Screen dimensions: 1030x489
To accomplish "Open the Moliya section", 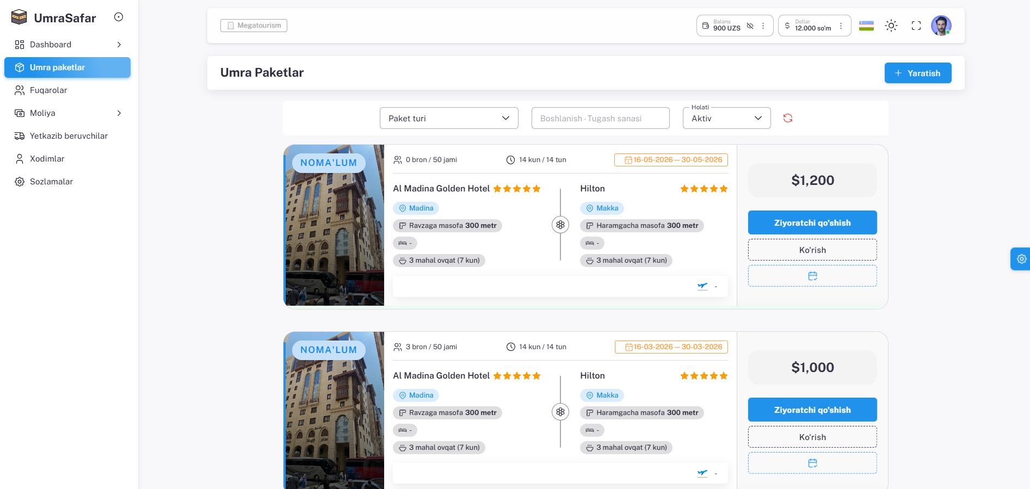I will coord(67,113).
